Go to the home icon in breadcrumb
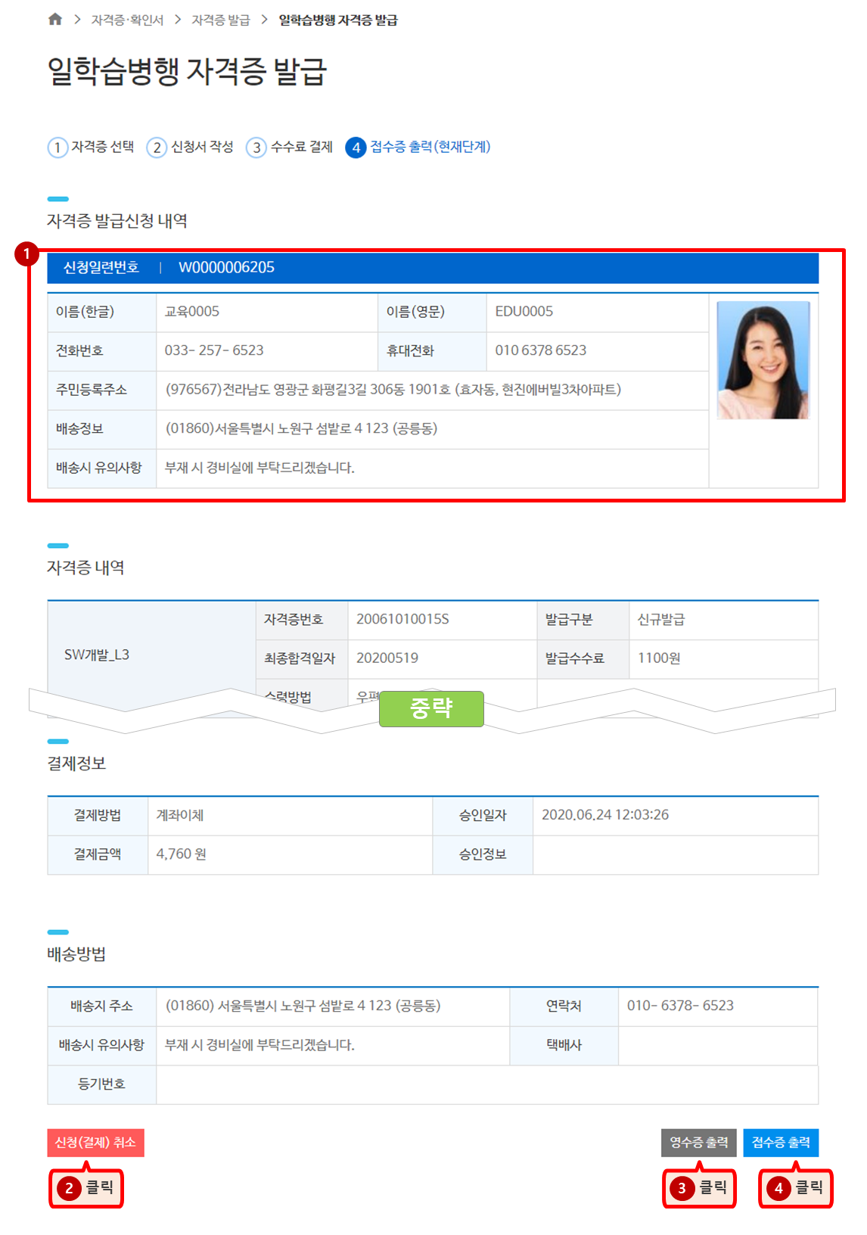This screenshot has width=867, height=1235. (55, 20)
